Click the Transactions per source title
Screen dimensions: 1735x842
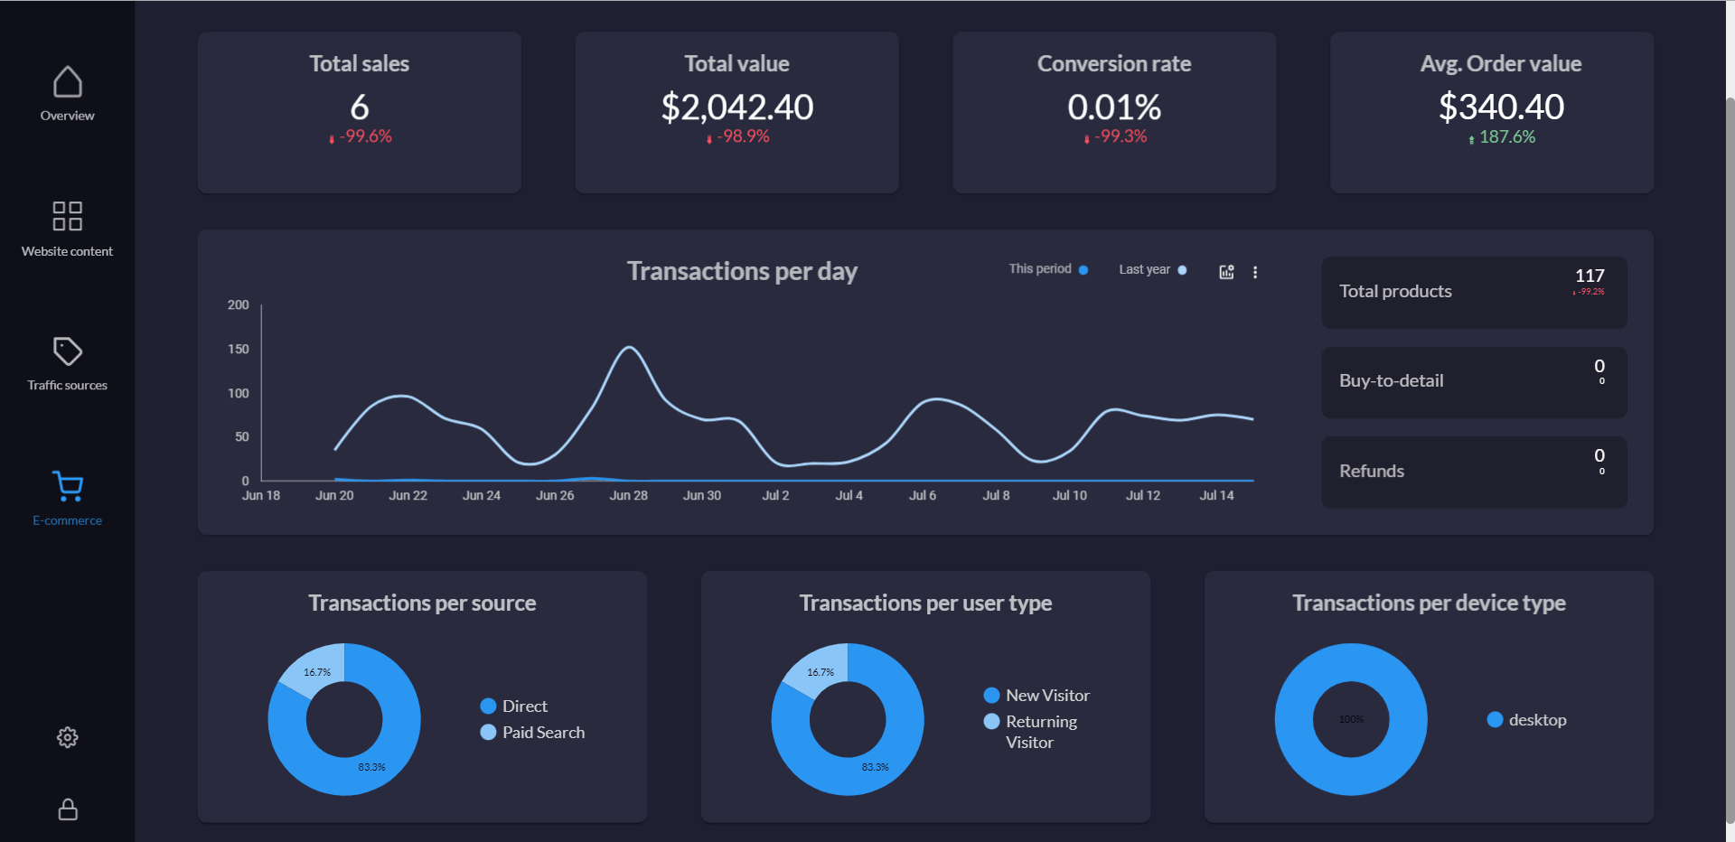click(x=422, y=603)
